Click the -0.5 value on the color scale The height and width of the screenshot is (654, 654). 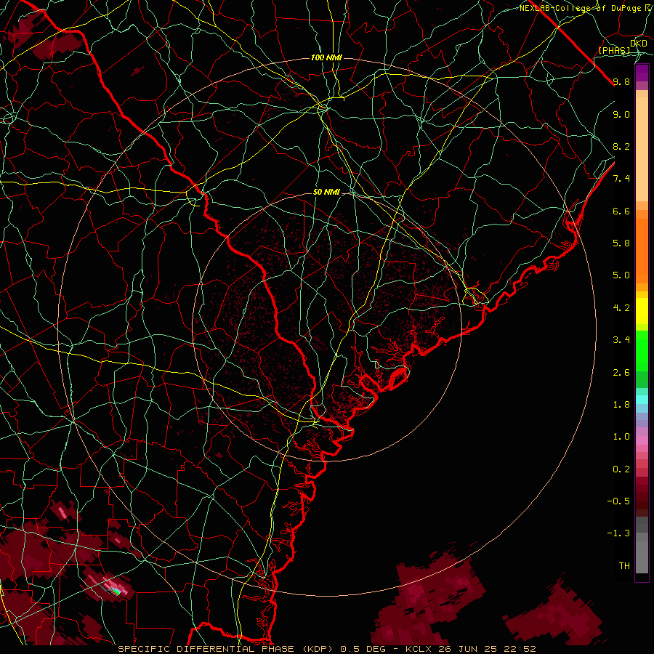(618, 501)
